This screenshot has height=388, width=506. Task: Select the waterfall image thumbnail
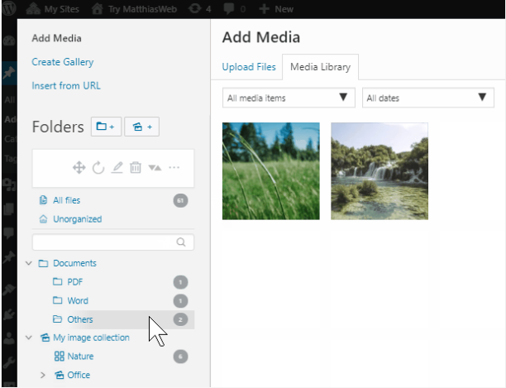[x=379, y=171]
